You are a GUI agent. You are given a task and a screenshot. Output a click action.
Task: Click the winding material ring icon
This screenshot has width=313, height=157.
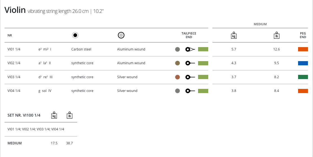(121, 35)
